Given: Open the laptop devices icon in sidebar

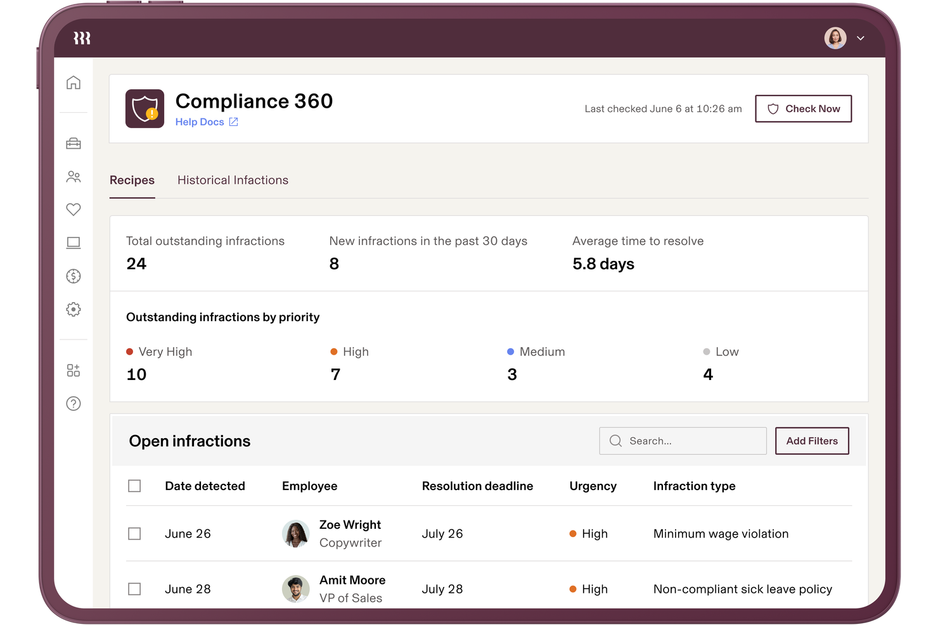Looking at the screenshot, I should click(74, 243).
